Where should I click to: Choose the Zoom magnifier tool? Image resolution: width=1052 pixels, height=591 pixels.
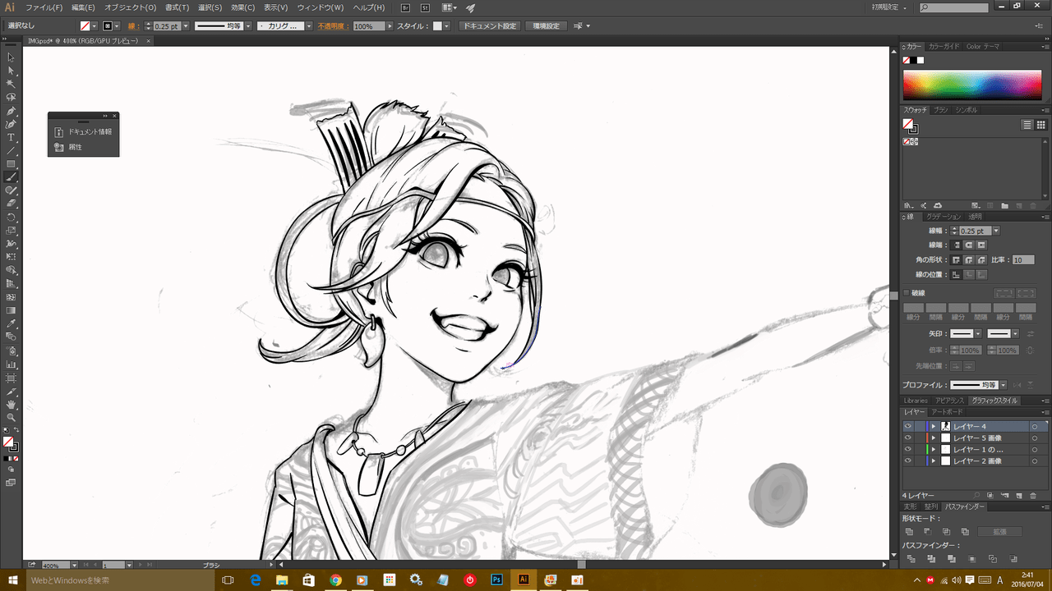point(11,417)
